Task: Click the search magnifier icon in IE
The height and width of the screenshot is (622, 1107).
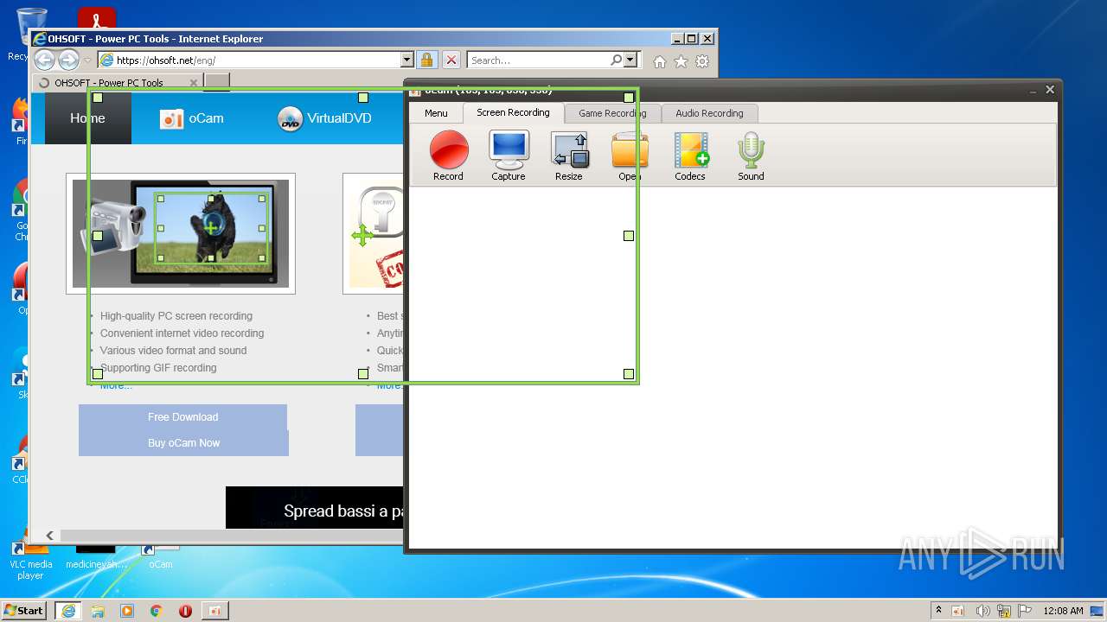Action: coord(616,60)
